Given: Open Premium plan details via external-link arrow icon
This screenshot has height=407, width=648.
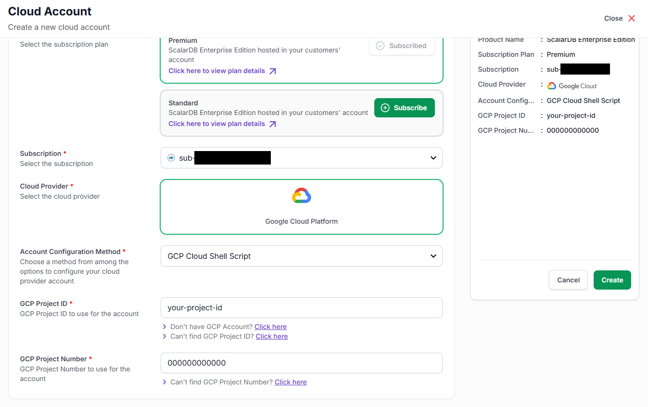Looking at the screenshot, I should pyautogui.click(x=273, y=70).
